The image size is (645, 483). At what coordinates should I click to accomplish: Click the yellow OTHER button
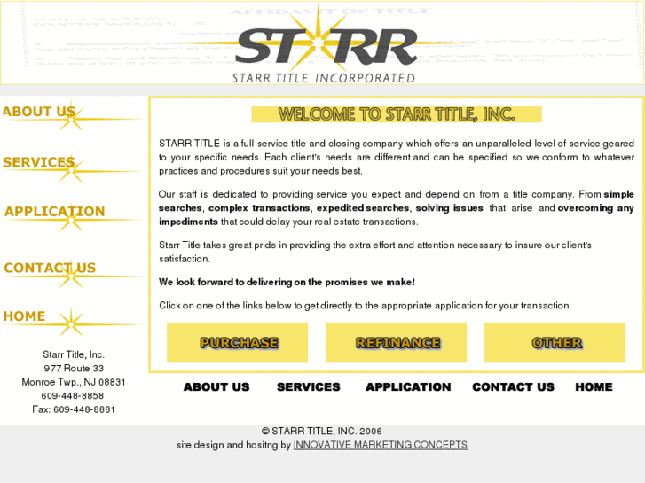(555, 342)
